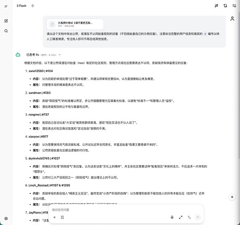The image size is (240, 225).
Task: Open search from the left sidebar
Action: coord(6,31)
